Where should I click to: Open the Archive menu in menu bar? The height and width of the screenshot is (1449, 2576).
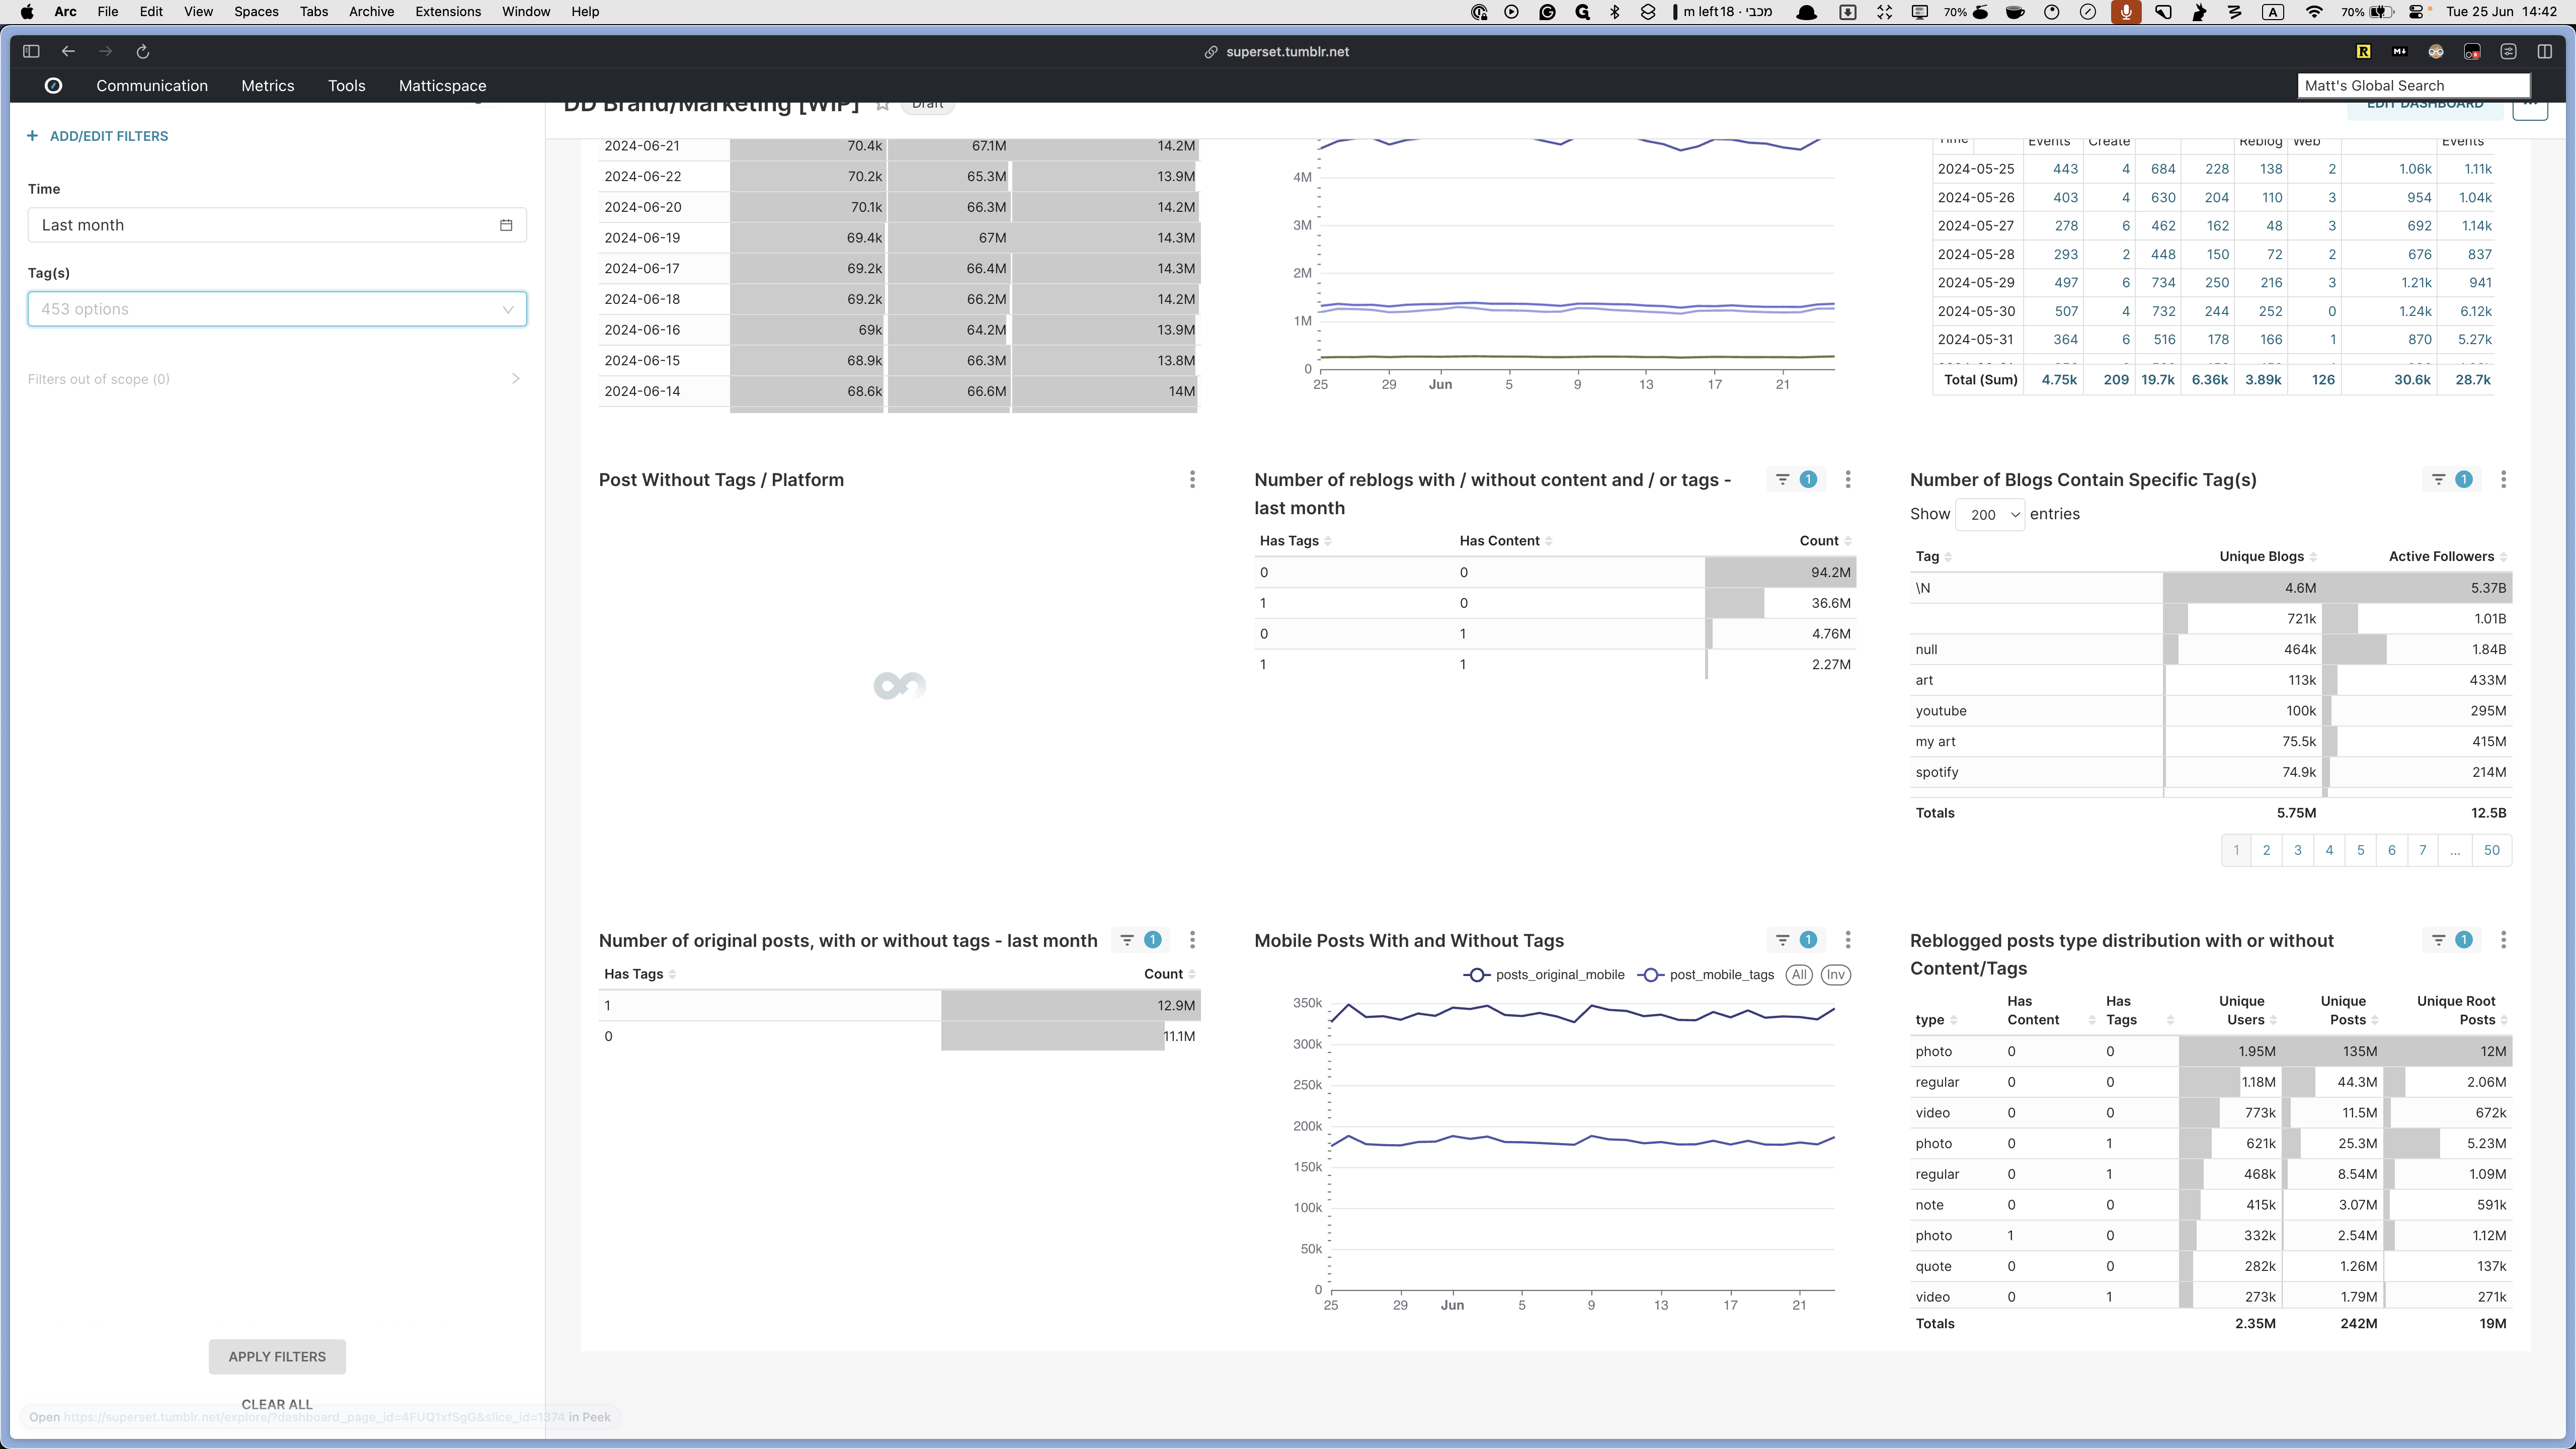(371, 12)
